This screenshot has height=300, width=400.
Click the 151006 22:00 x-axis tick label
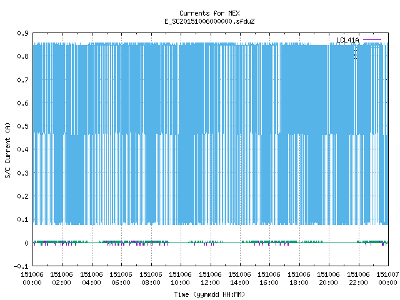coord(358,279)
